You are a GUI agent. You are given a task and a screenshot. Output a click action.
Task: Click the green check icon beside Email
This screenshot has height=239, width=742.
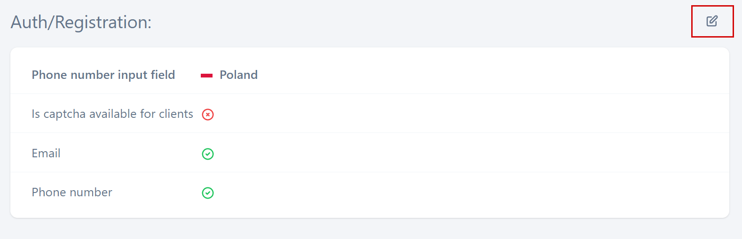[208, 154]
